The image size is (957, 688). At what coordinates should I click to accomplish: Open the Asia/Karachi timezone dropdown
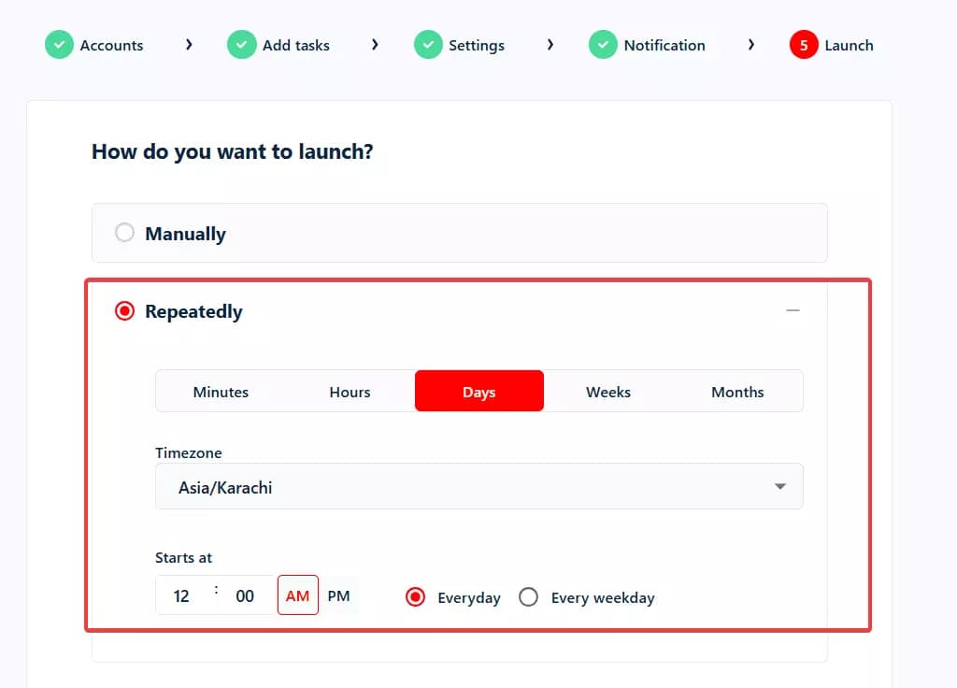click(479, 486)
